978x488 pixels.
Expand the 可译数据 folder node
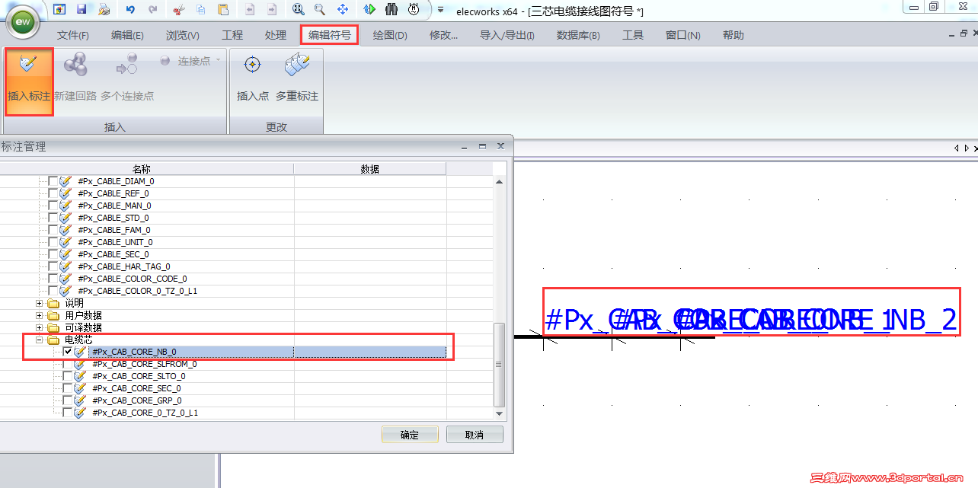pyautogui.click(x=40, y=327)
